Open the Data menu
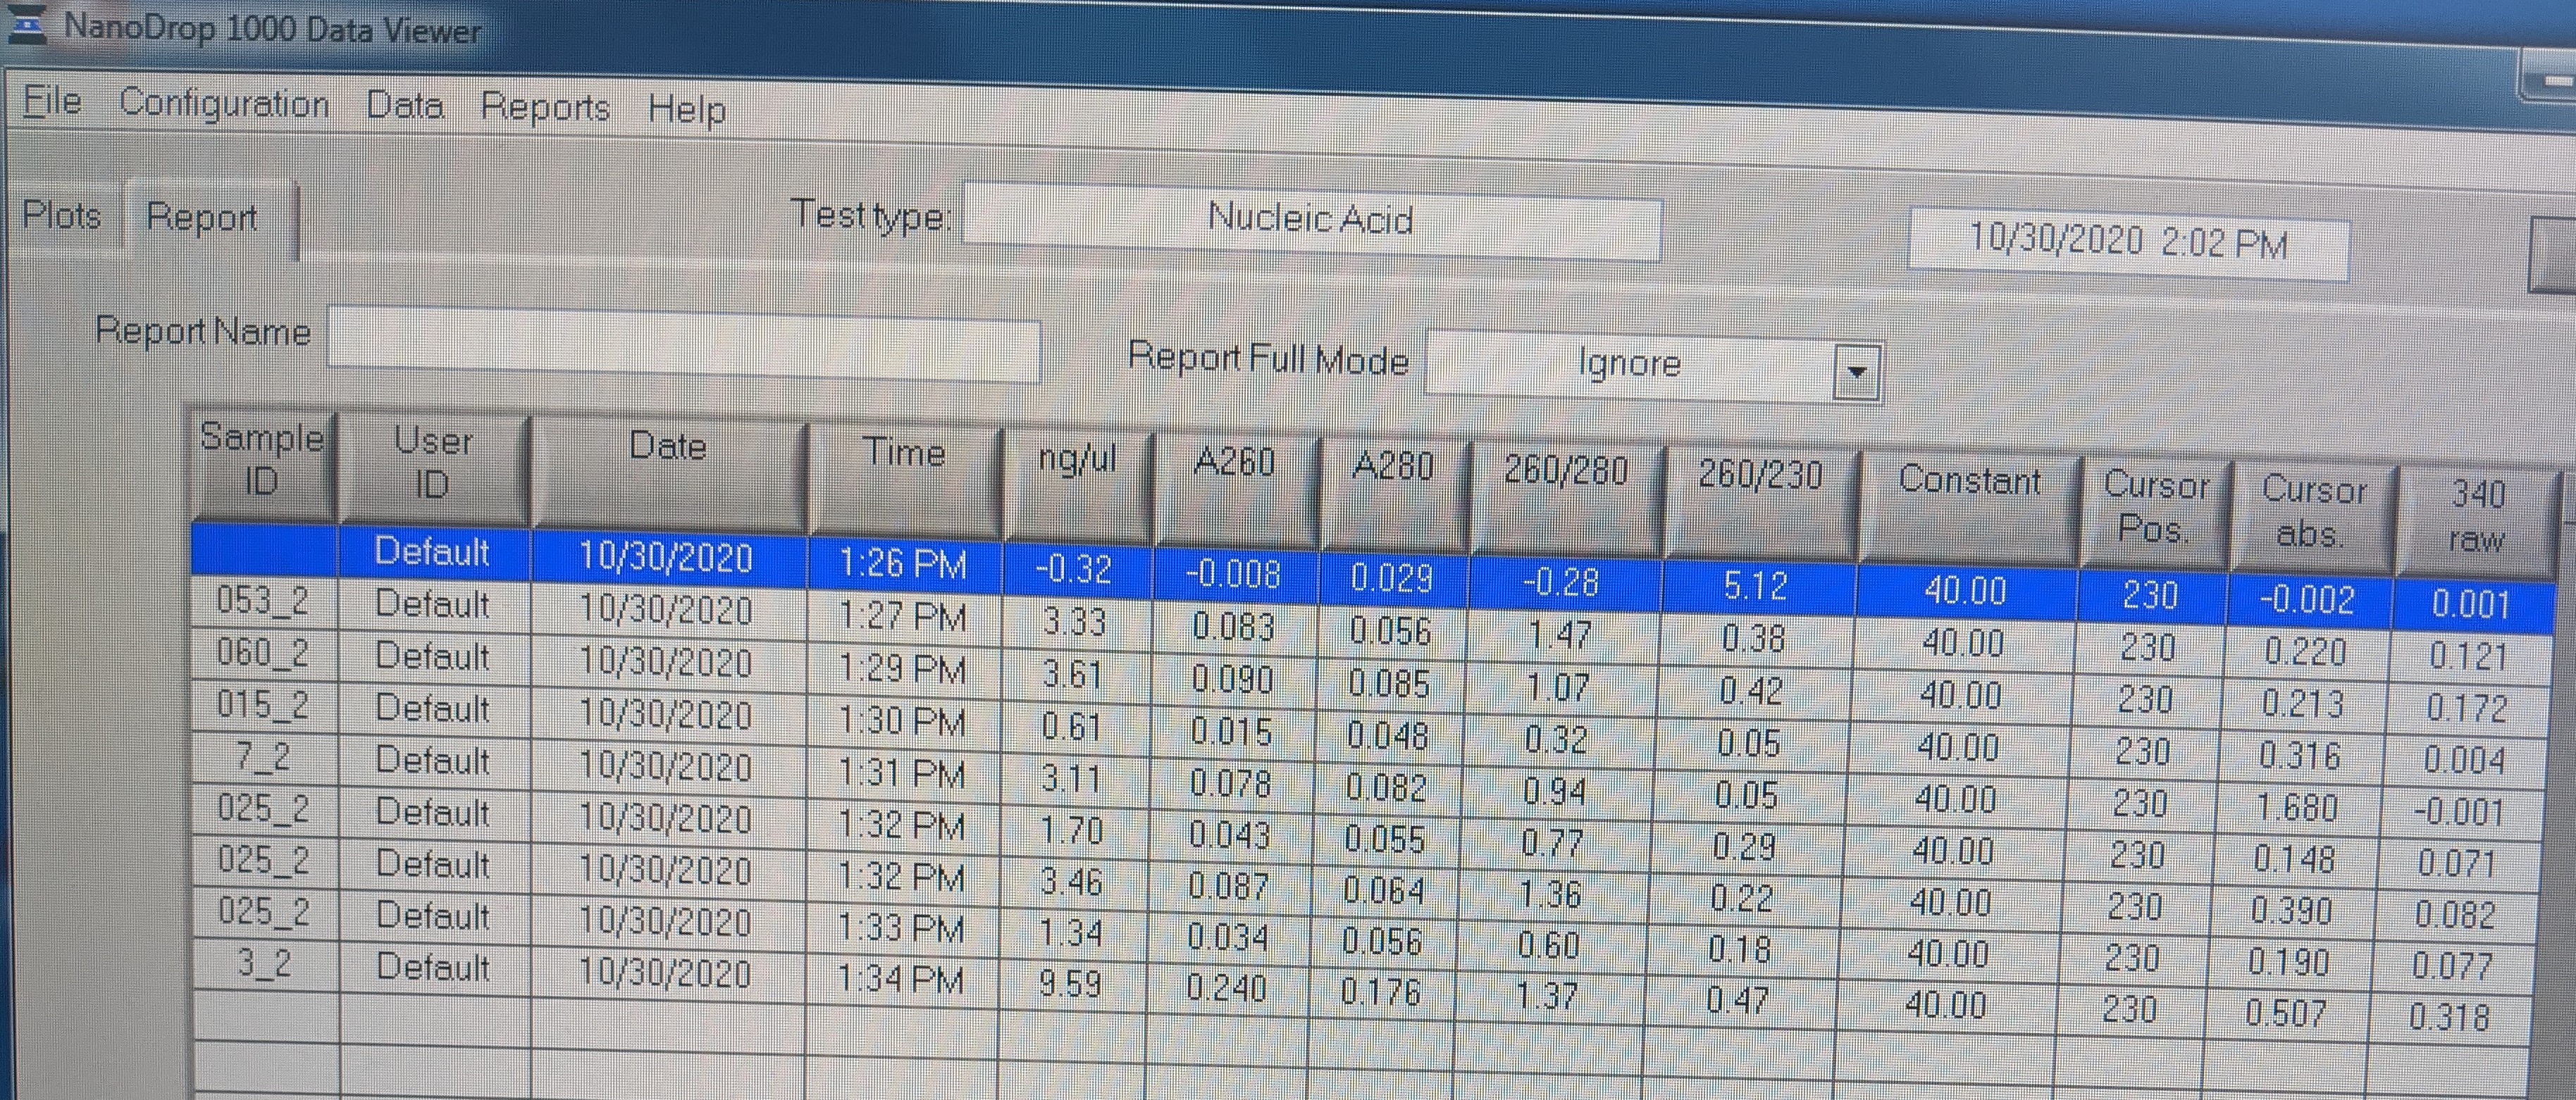The width and height of the screenshot is (2576, 1100). point(404,106)
